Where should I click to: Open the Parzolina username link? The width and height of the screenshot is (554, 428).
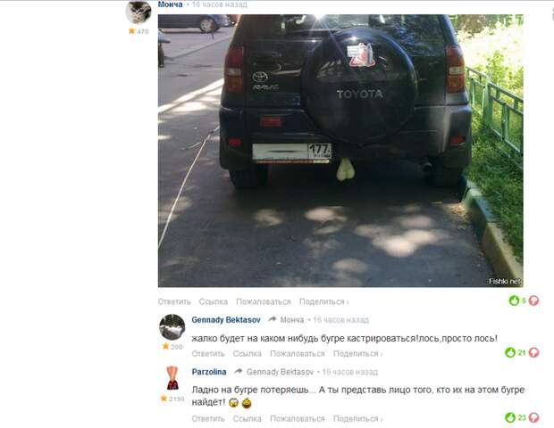(x=209, y=372)
